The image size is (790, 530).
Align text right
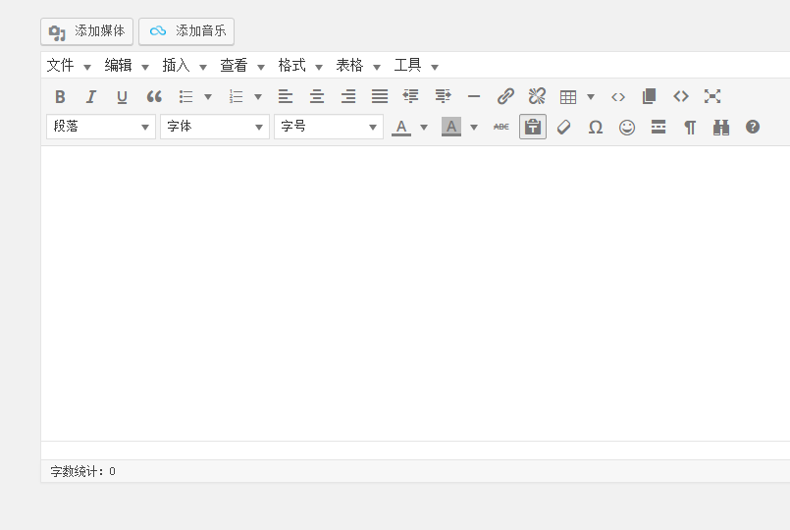[x=348, y=96]
